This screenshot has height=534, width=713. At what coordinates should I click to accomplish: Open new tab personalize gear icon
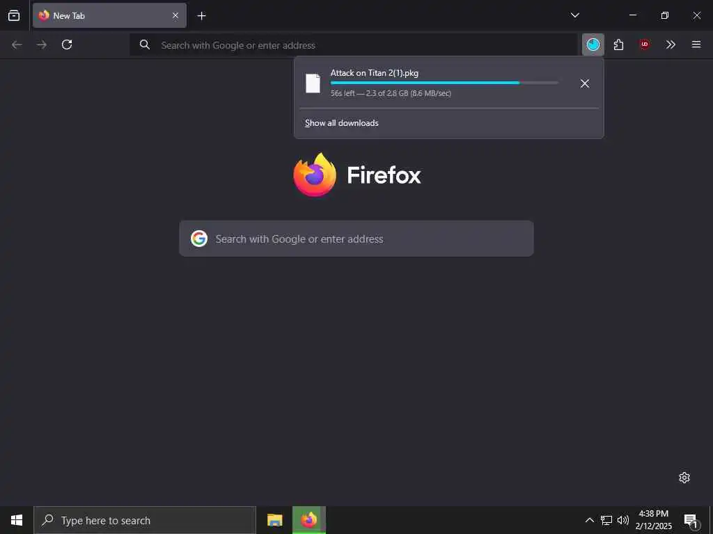click(x=684, y=478)
